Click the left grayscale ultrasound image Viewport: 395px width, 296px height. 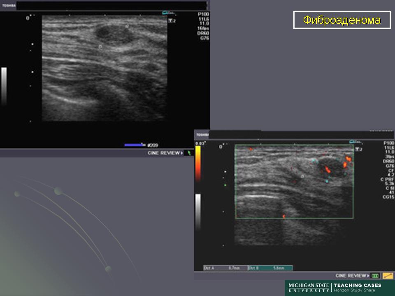point(104,68)
